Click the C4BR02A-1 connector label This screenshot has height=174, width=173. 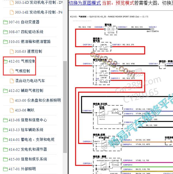tap(87, 141)
